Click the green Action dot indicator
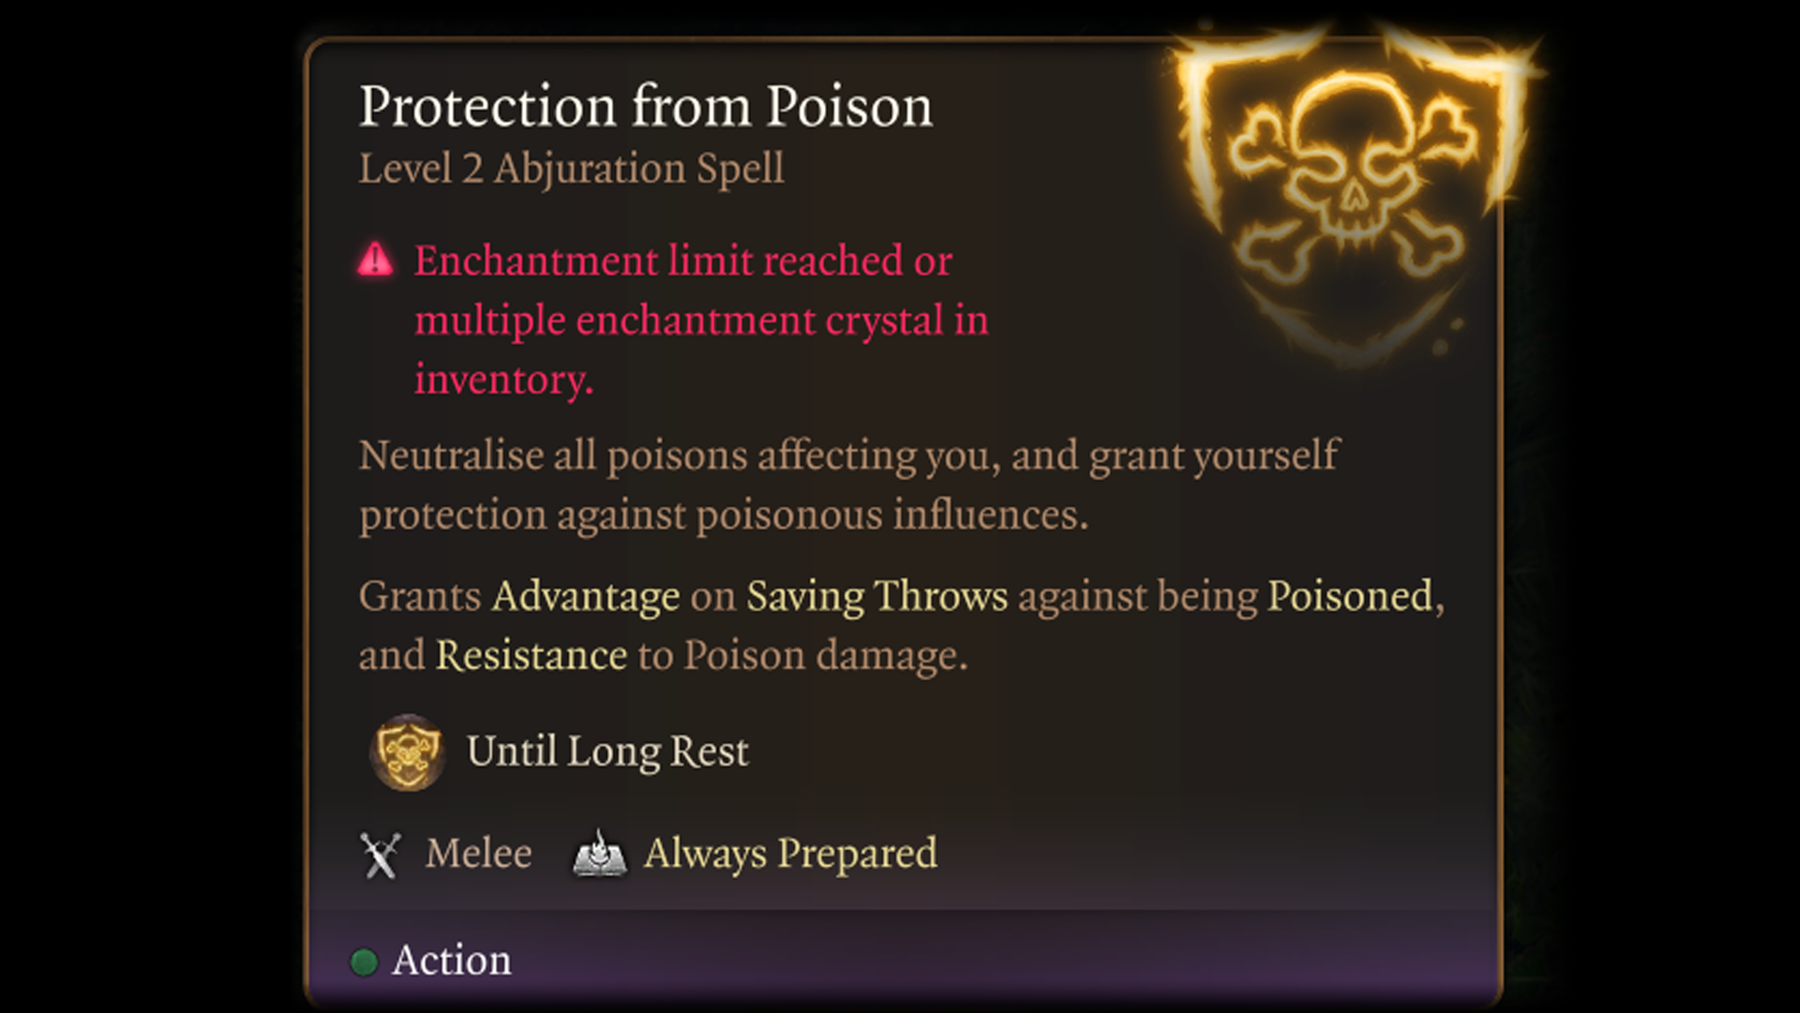Screen dimensions: 1800x1013 (x=364, y=961)
